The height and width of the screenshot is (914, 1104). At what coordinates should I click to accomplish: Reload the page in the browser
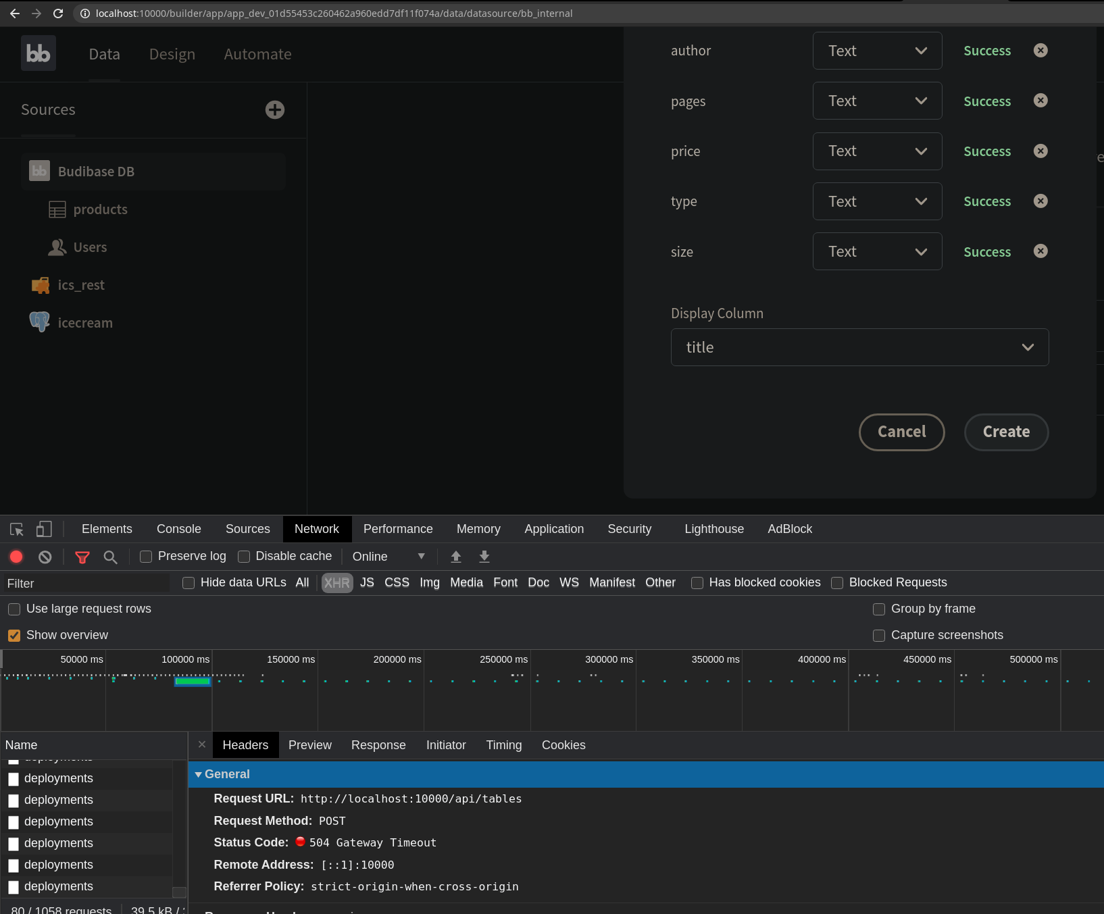[x=58, y=14]
